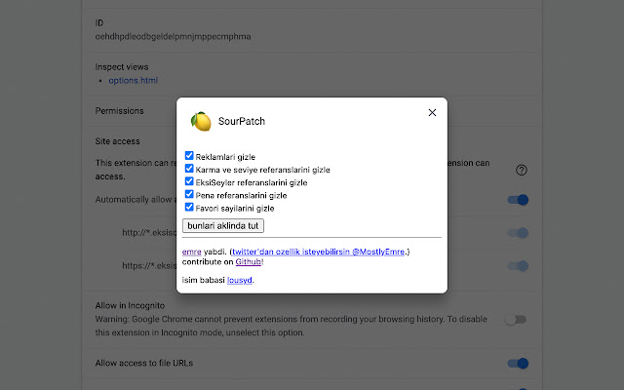Toggle the https://*.eksi site switch

[518, 266]
